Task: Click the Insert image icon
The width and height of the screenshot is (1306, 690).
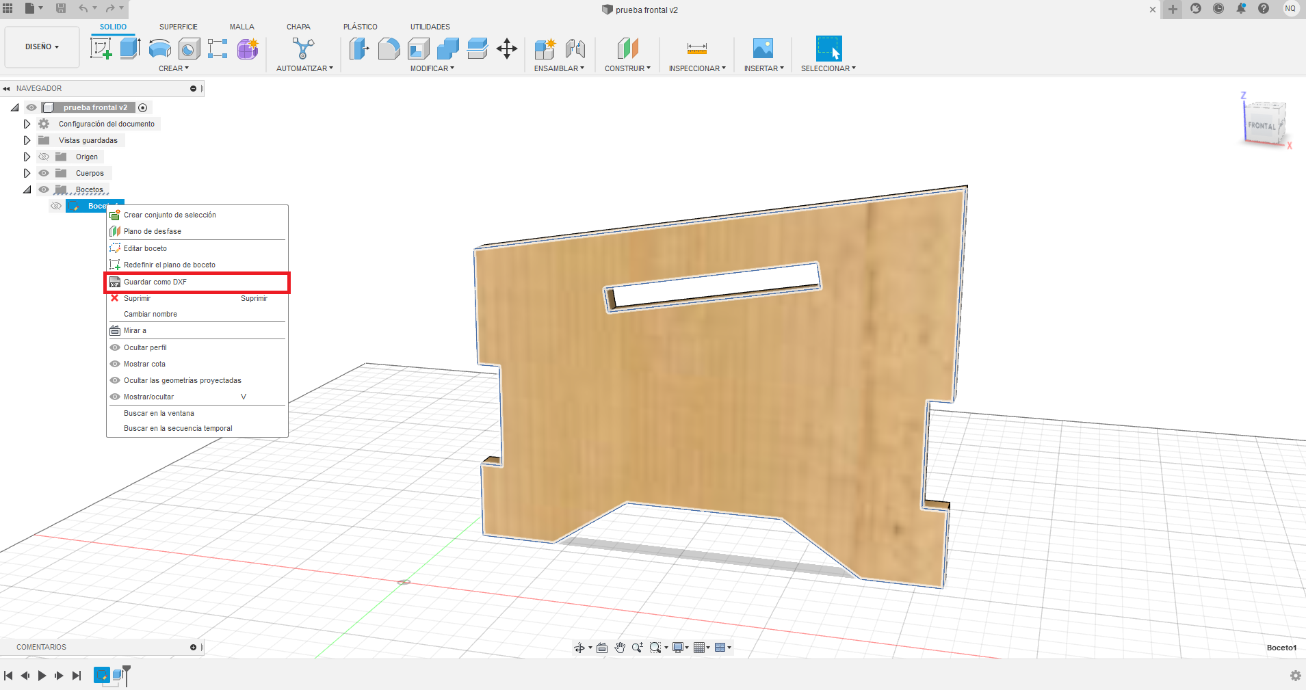Action: (x=763, y=49)
